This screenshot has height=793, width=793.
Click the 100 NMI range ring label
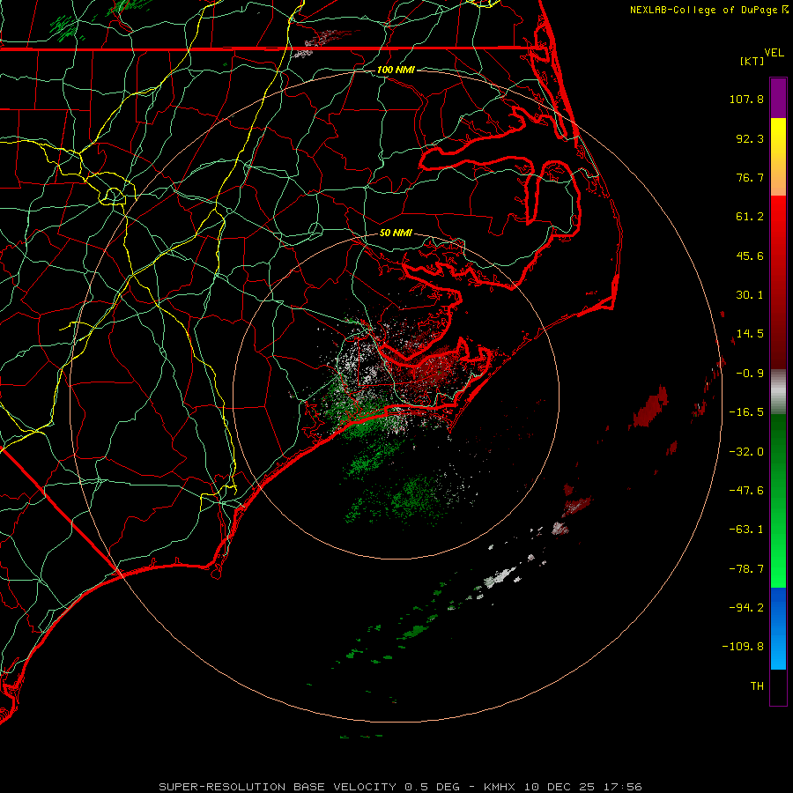pos(396,70)
